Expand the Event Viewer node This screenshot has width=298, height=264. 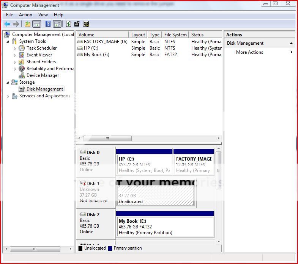point(15,55)
